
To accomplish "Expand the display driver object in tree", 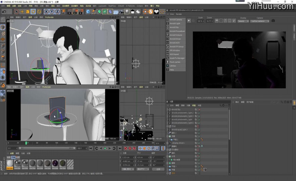I will 167,143.
